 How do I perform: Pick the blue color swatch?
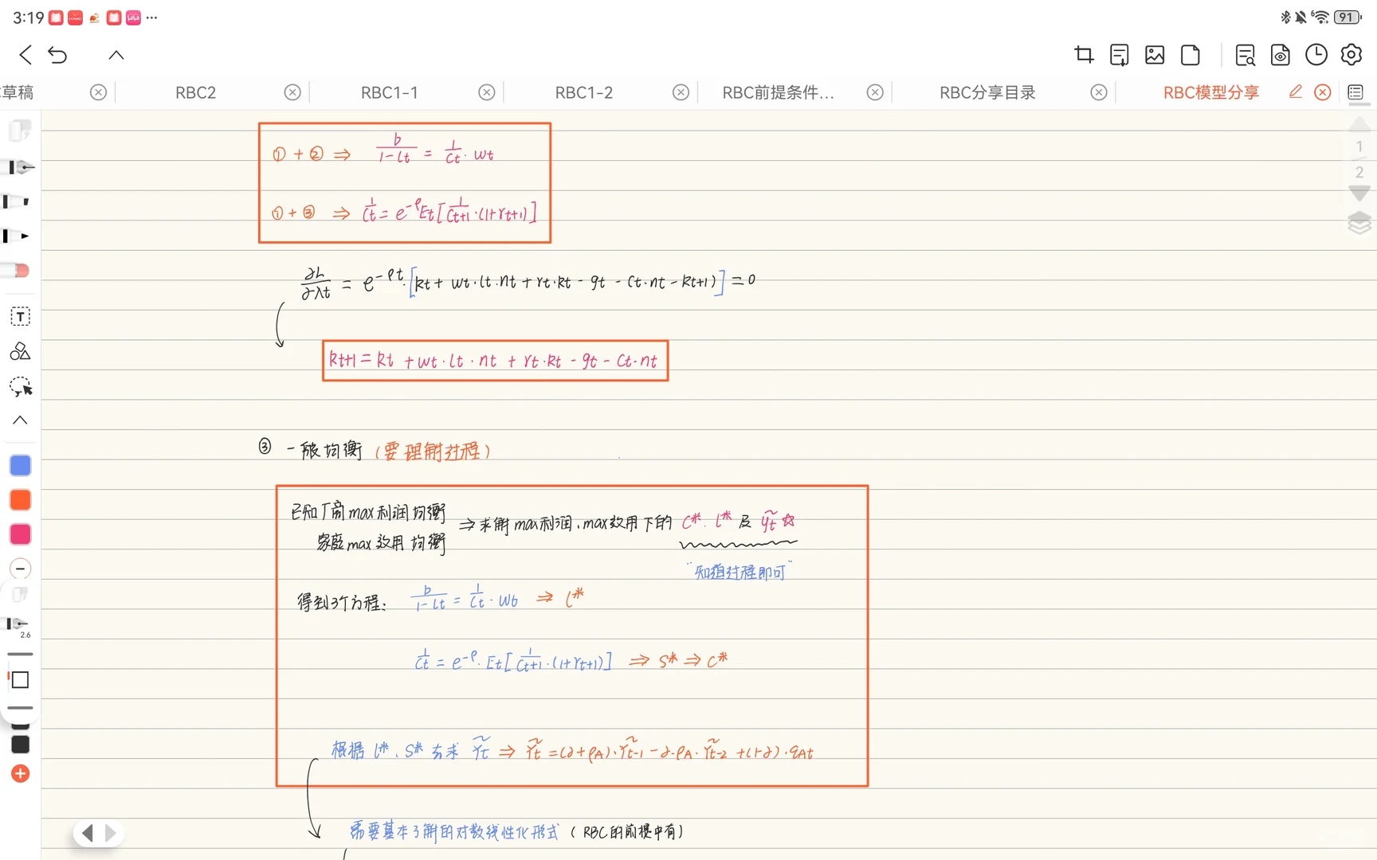click(20, 465)
